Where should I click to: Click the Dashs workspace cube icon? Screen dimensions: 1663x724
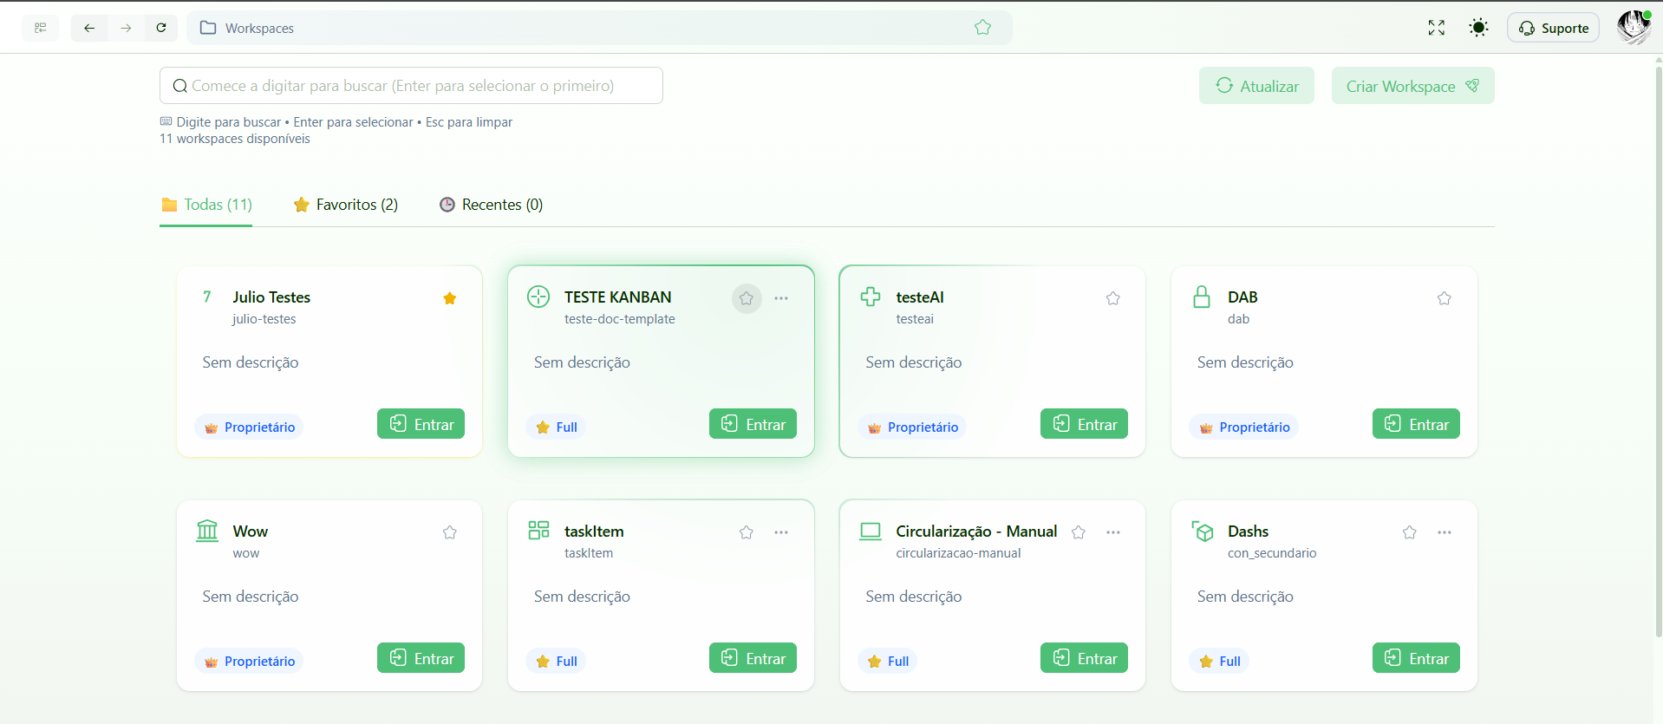coord(1203,531)
